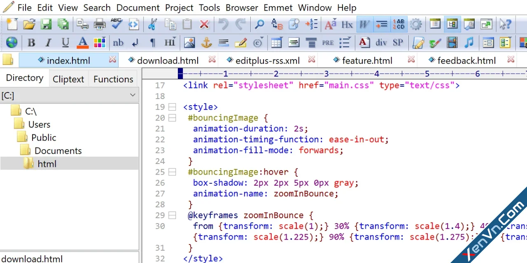Open Replace with the A-to-B icon
This screenshot has width=527, height=263.
(x=277, y=24)
